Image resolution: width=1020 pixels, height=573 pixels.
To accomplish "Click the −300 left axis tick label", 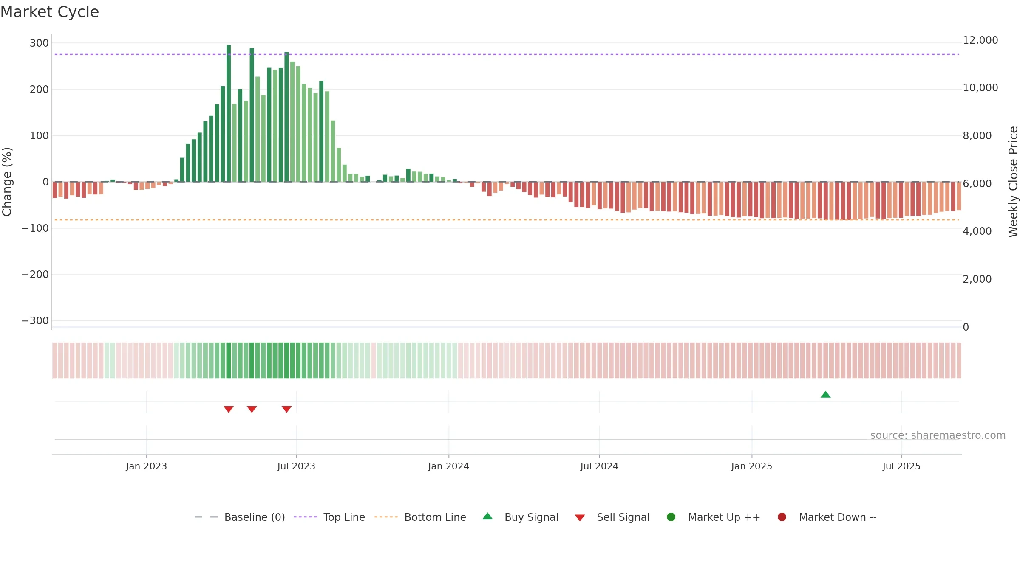I will [x=35, y=320].
